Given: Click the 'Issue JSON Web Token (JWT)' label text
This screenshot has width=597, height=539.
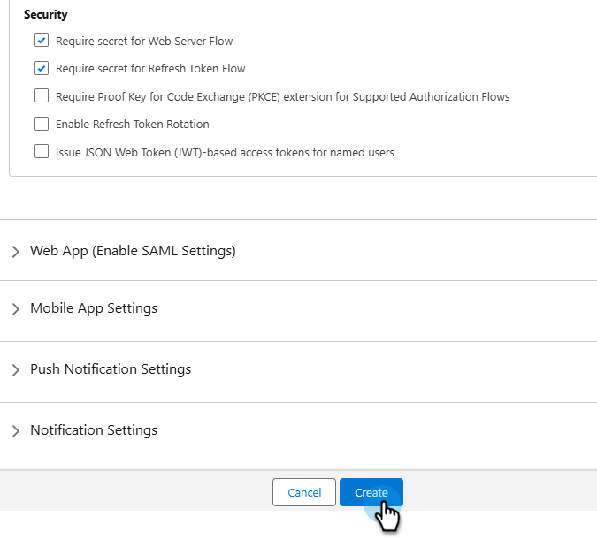Looking at the screenshot, I should 225,152.
